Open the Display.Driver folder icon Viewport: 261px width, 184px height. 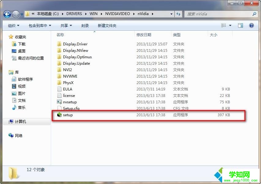click(60, 44)
